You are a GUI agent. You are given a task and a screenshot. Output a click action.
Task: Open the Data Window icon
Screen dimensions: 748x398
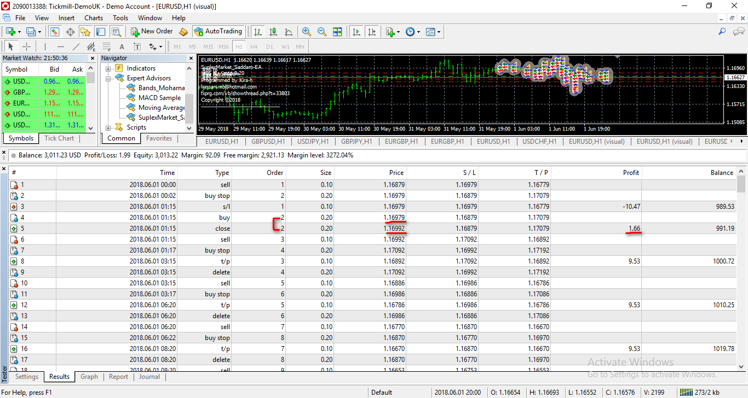click(70, 32)
